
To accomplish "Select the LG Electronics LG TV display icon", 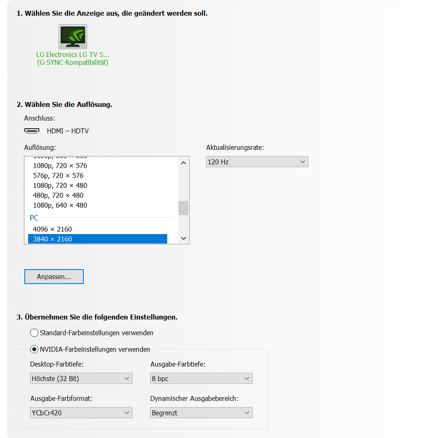I will (x=73, y=37).
